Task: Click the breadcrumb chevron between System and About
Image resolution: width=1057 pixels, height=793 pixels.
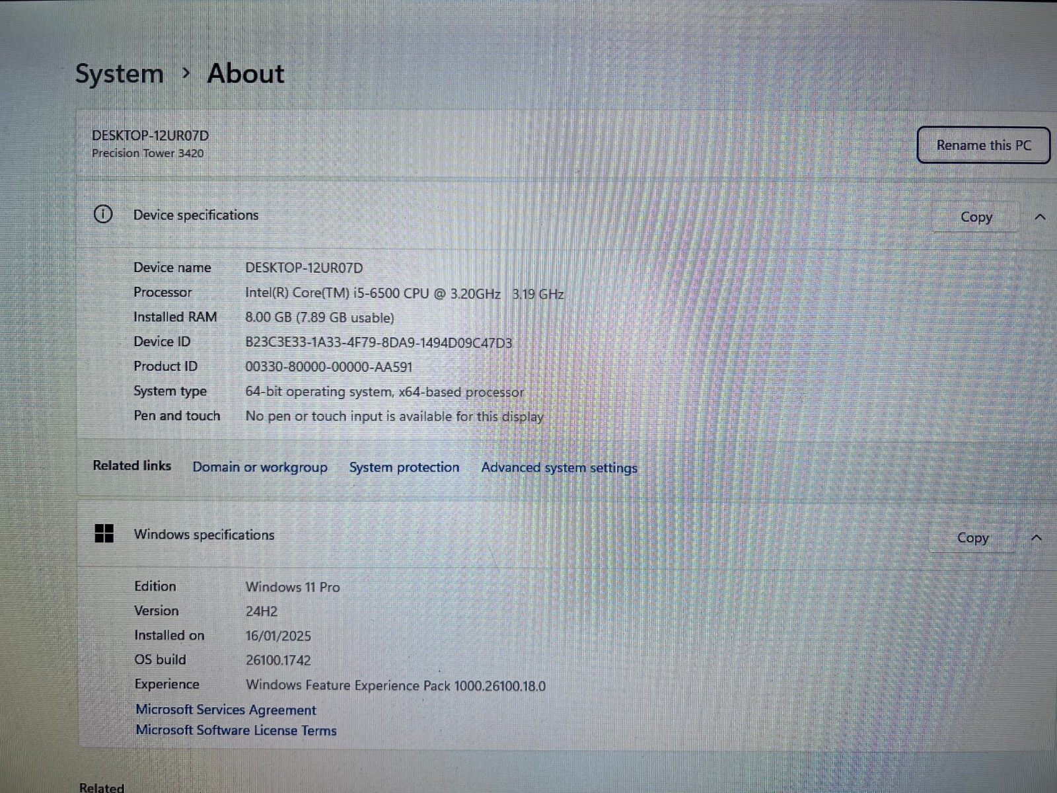Action: (186, 73)
